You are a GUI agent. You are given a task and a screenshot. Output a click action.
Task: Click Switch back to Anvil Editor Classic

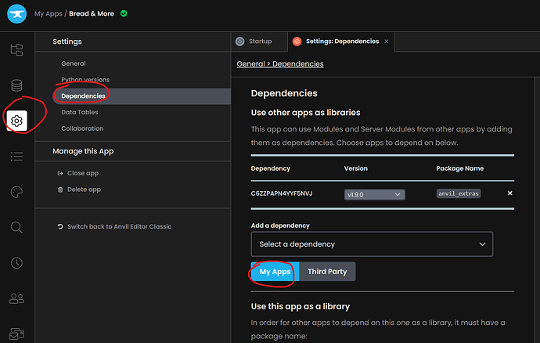(x=119, y=226)
